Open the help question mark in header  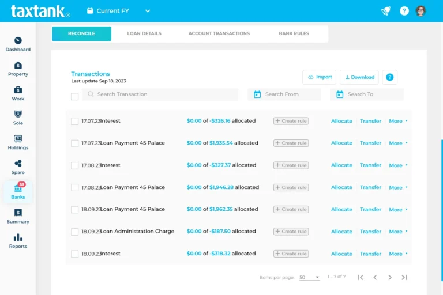(404, 11)
